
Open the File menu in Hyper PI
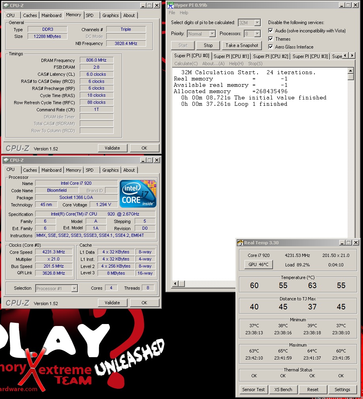172,13
